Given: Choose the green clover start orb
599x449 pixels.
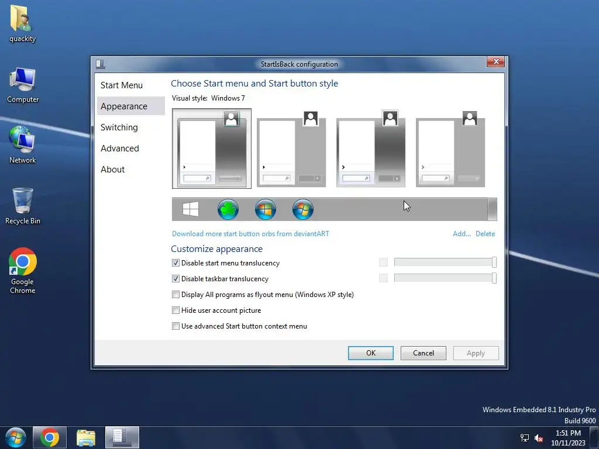Looking at the screenshot, I should 228,209.
